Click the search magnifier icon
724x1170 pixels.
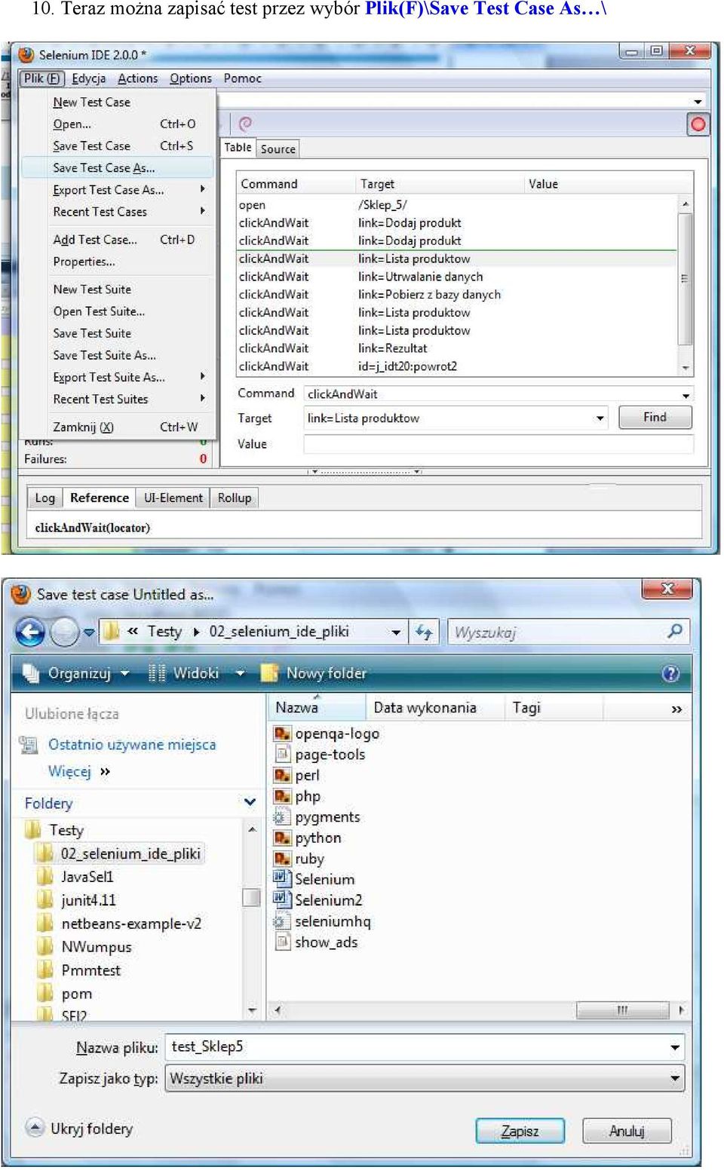coord(675,631)
